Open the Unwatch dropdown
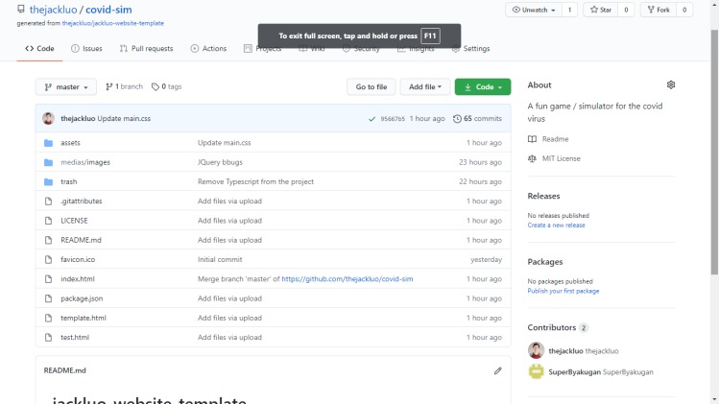This screenshot has width=719, height=404. click(534, 10)
